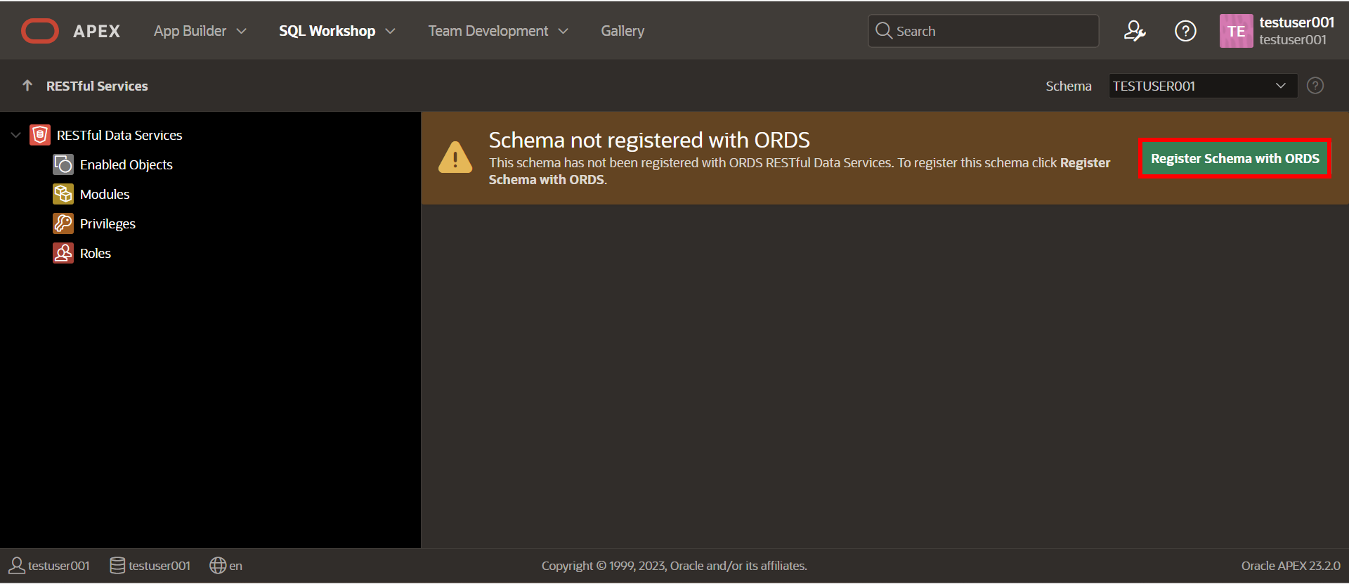Open the Gallery menu item
This screenshot has width=1349, height=584.
(x=623, y=31)
